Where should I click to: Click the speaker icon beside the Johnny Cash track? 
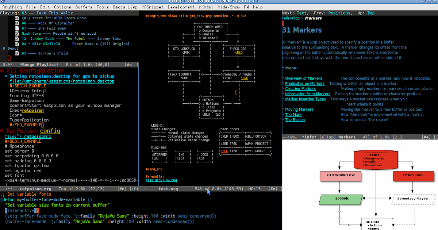(x=17, y=38)
